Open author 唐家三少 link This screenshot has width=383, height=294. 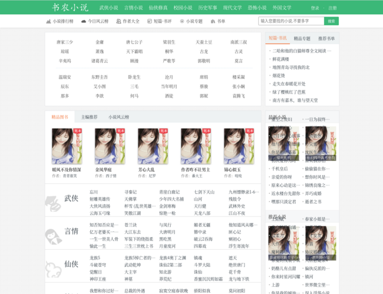[x=65, y=42]
